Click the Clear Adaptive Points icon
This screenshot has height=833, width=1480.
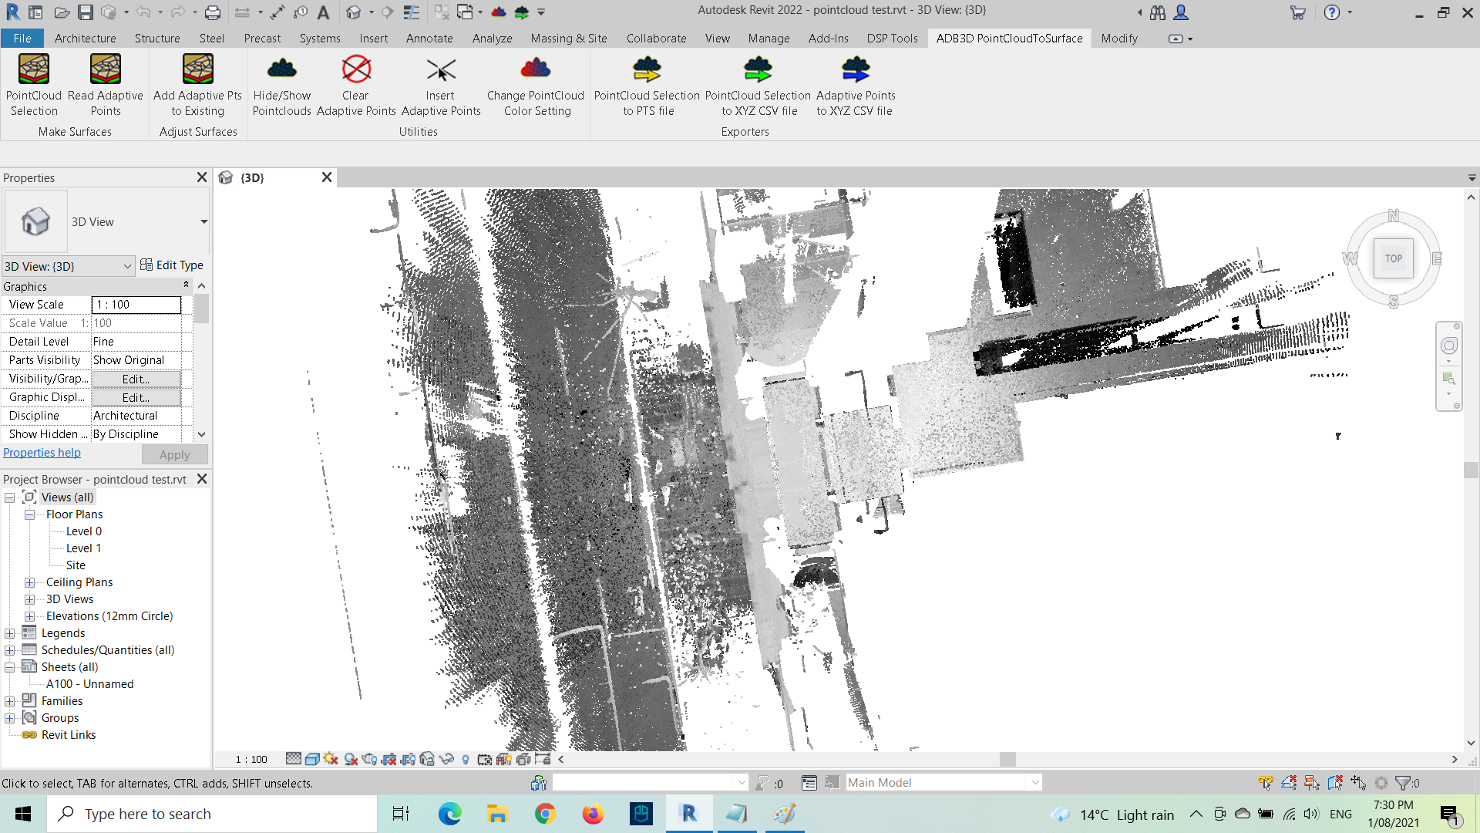point(356,85)
